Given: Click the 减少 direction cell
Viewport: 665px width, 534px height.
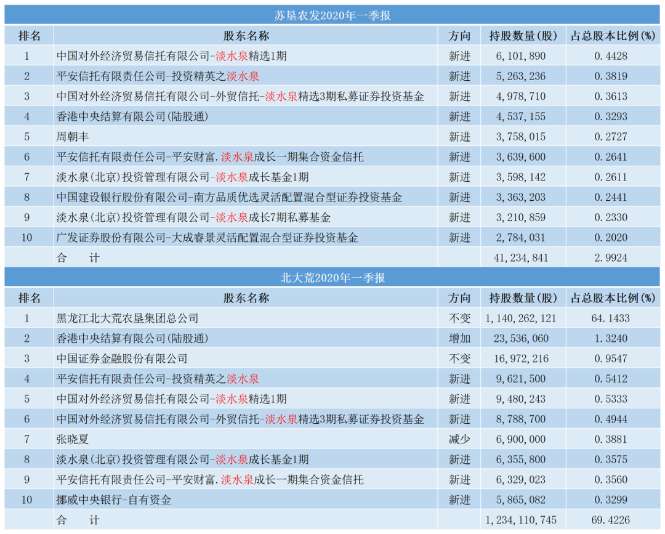Looking at the screenshot, I should [459, 439].
